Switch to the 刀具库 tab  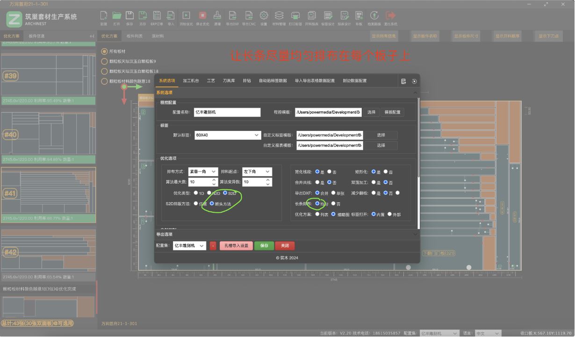coord(229,81)
